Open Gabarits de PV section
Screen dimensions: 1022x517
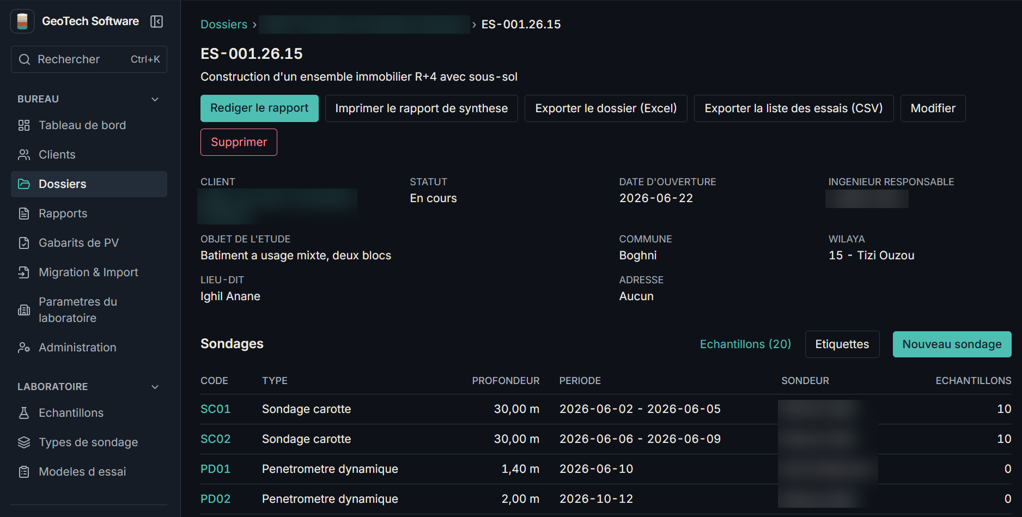click(89, 243)
